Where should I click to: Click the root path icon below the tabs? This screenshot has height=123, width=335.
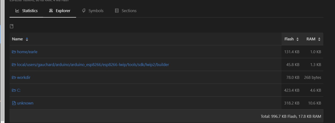click(12, 26)
